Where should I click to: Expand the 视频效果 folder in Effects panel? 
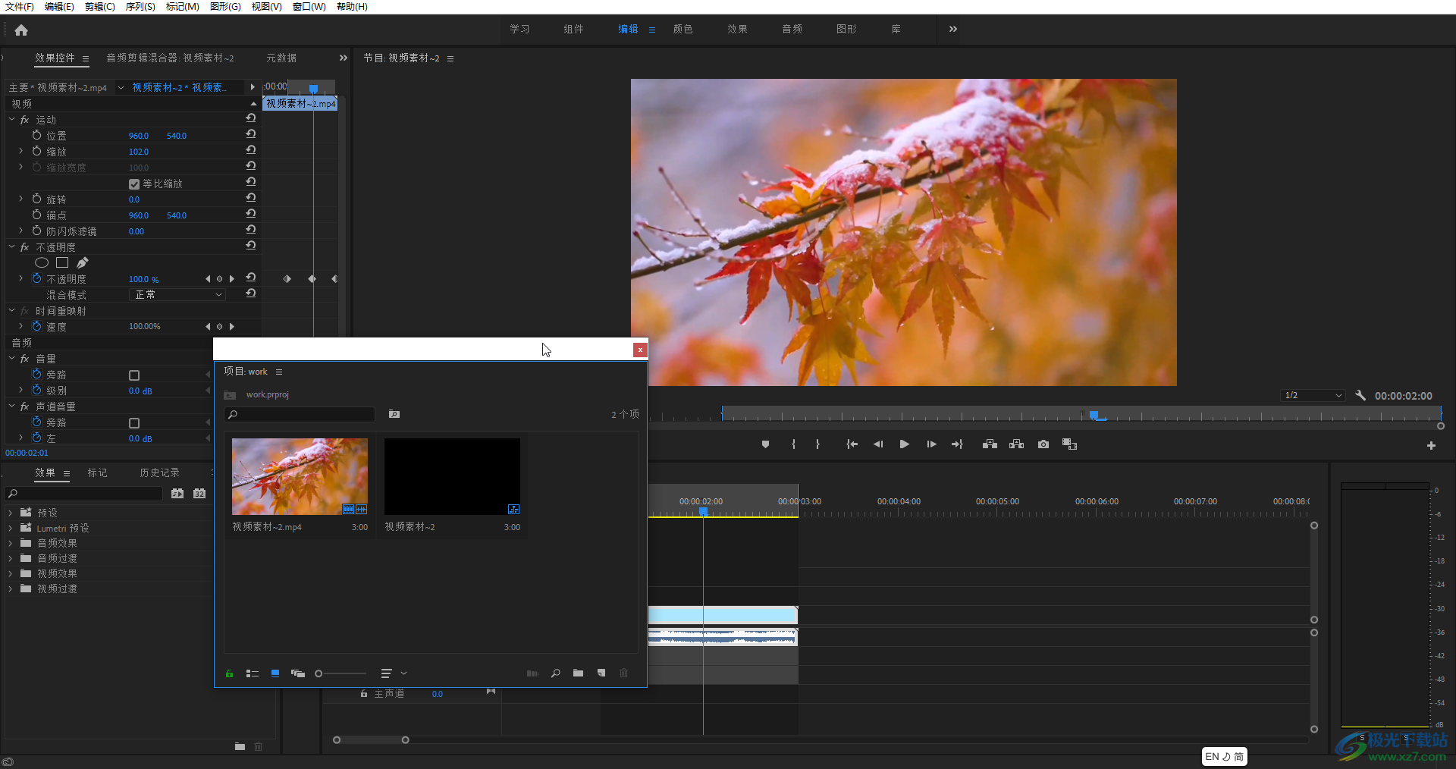tap(10, 573)
